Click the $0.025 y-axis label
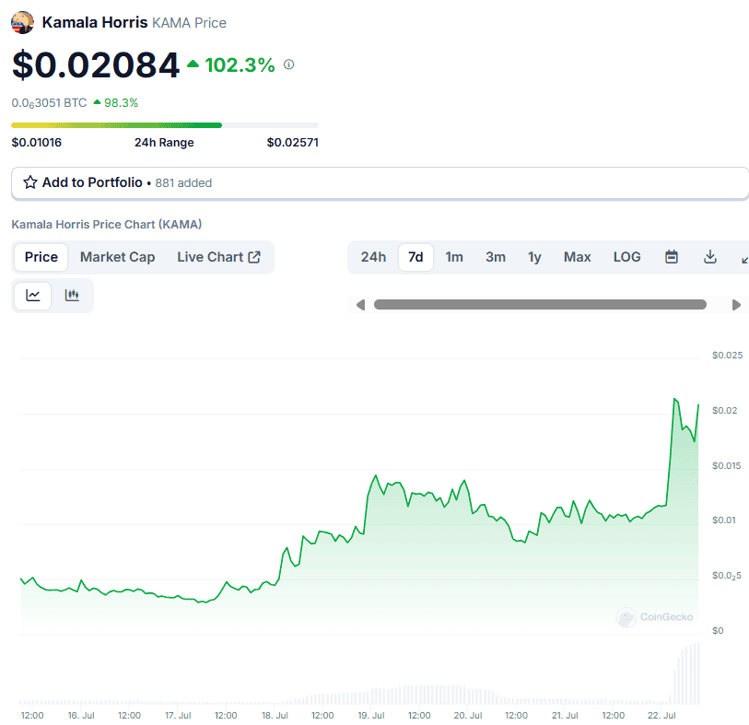The width and height of the screenshot is (749, 725). pyautogui.click(x=727, y=355)
